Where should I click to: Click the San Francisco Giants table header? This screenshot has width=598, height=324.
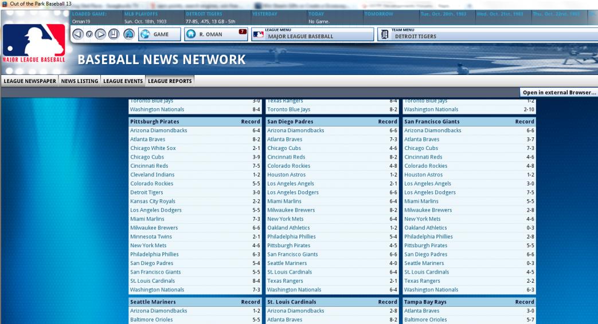pyautogui.click(x=469, y=121)
